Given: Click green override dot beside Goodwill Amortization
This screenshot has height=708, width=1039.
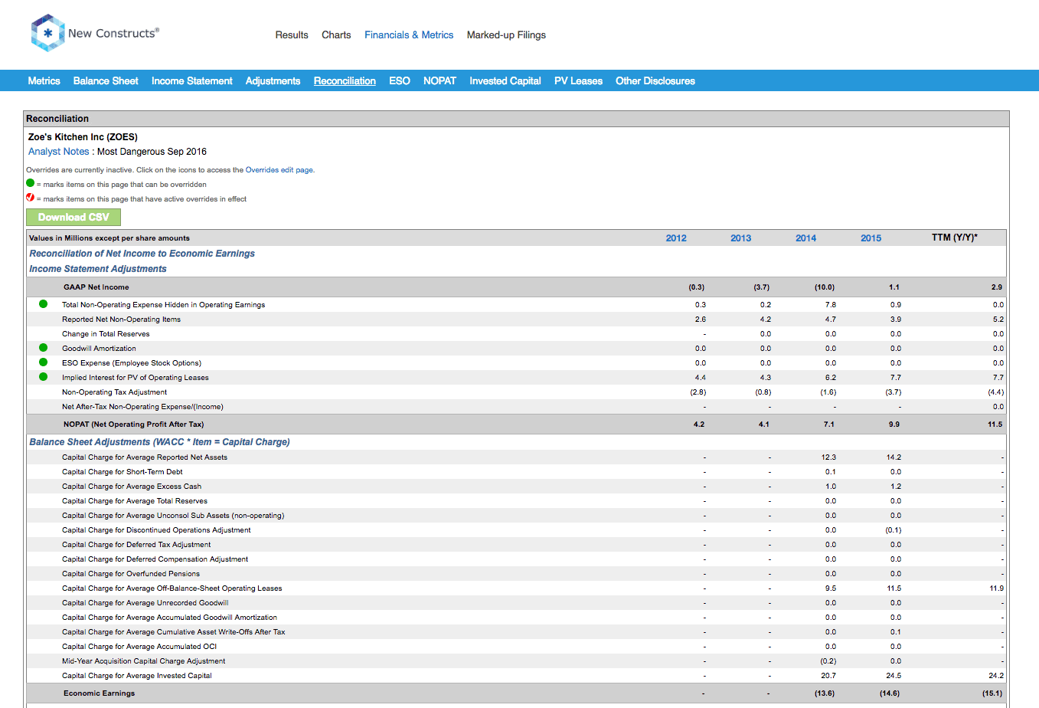Looking at the screenshot, I should (x=43, y=348).
